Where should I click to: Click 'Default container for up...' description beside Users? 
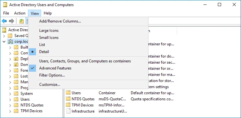pyautogui.click(x=152, y=93)
